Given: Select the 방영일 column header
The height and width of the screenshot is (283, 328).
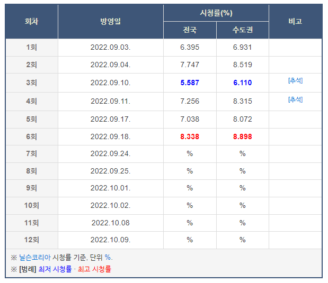Looking at the screenshot, I should tap(111, 21).
